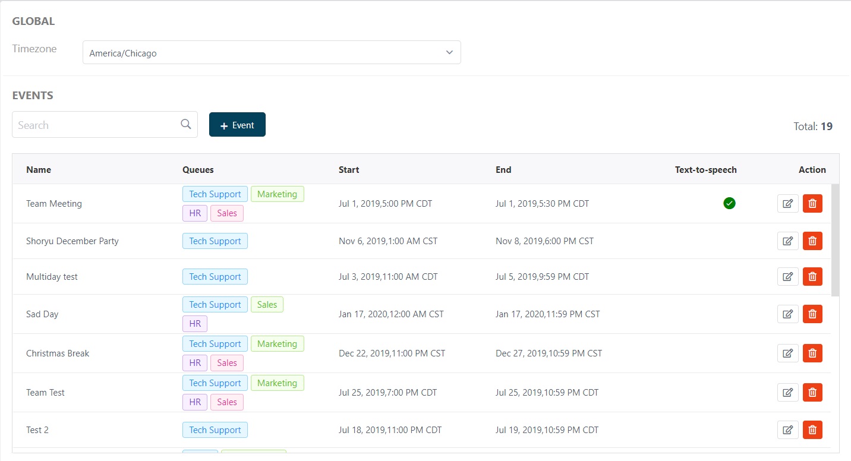Screen dimensions: 851x461
Task: Click the End column header
Action: (x=503, y=170)
